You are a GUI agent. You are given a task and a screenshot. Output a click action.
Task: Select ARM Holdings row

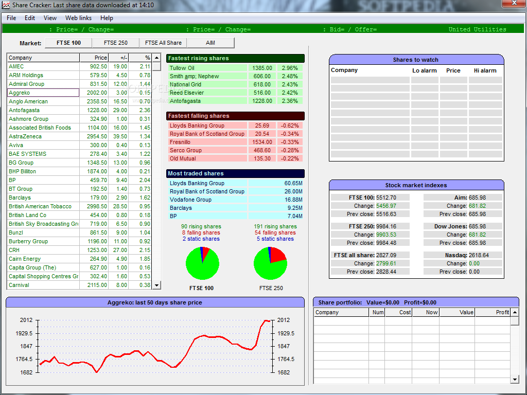(x=80, y=75)
